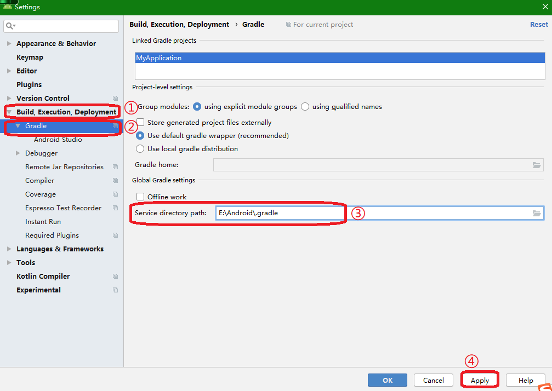The image size is (552, 391).
Task: Click the Gradle home path field
Action: click(x=378, y=165)
